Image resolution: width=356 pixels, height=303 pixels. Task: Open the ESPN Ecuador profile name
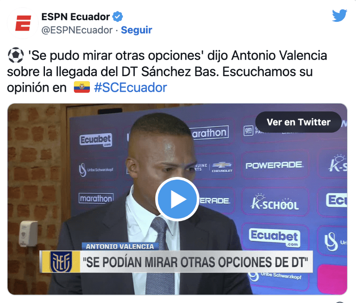[76, 17]
